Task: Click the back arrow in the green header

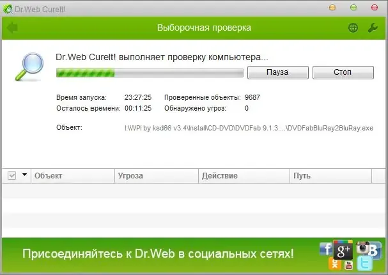Action: 12,27
